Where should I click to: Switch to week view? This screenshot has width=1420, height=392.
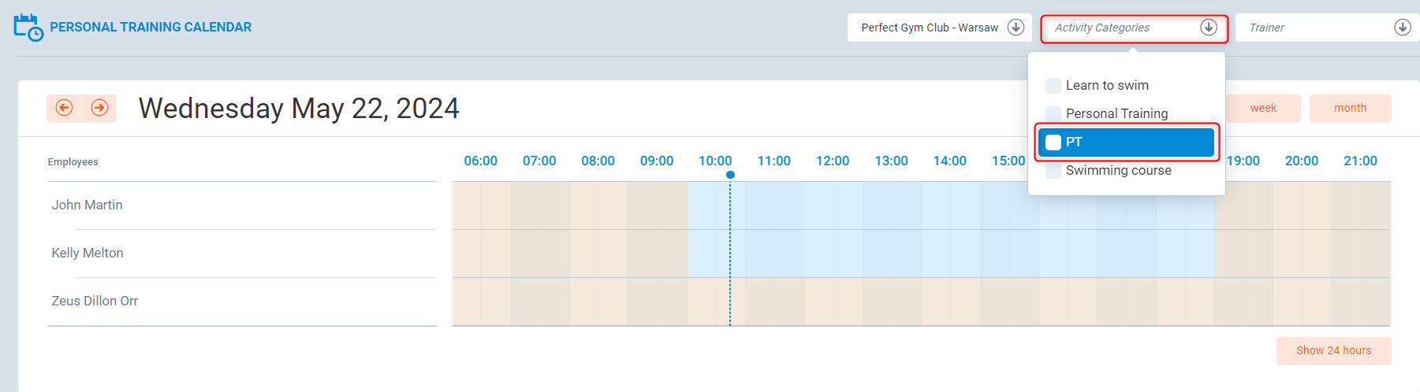[1263, 109]
